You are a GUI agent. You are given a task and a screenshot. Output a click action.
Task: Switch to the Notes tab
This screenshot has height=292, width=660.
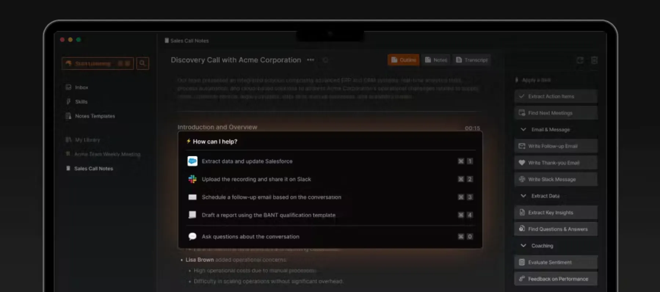(436, 60)
